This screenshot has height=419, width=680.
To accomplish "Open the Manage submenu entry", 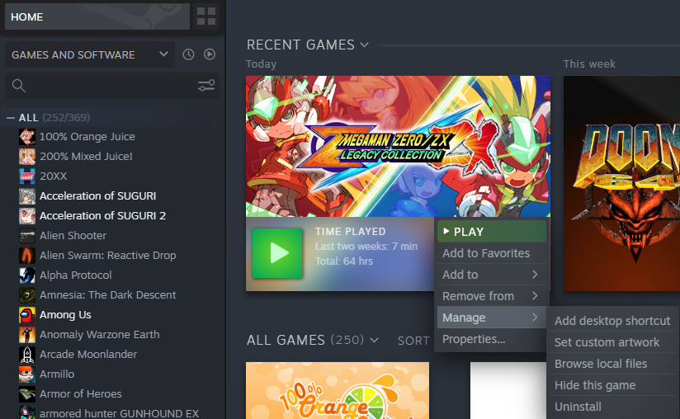I will [x=491, y=318].
